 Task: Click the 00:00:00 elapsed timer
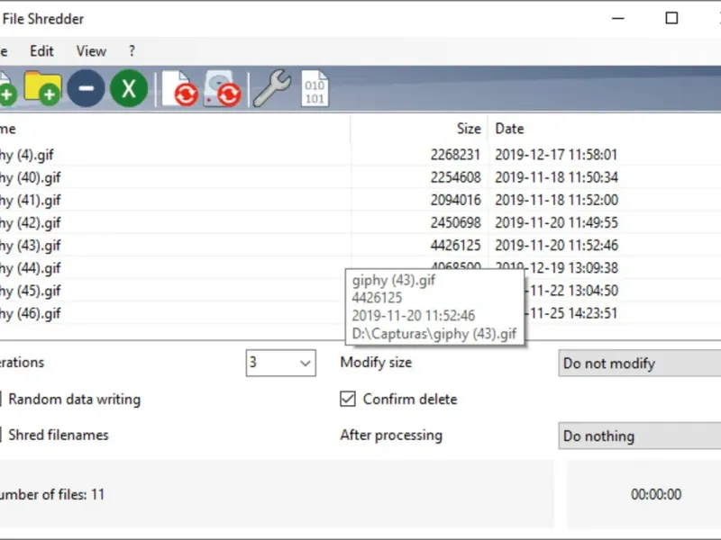tap(656, 494)
